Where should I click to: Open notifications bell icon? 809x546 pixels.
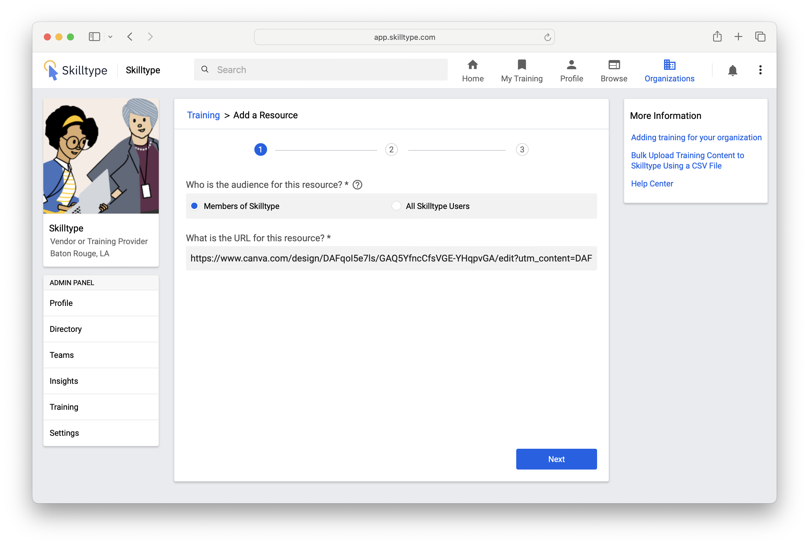(732, 70)
